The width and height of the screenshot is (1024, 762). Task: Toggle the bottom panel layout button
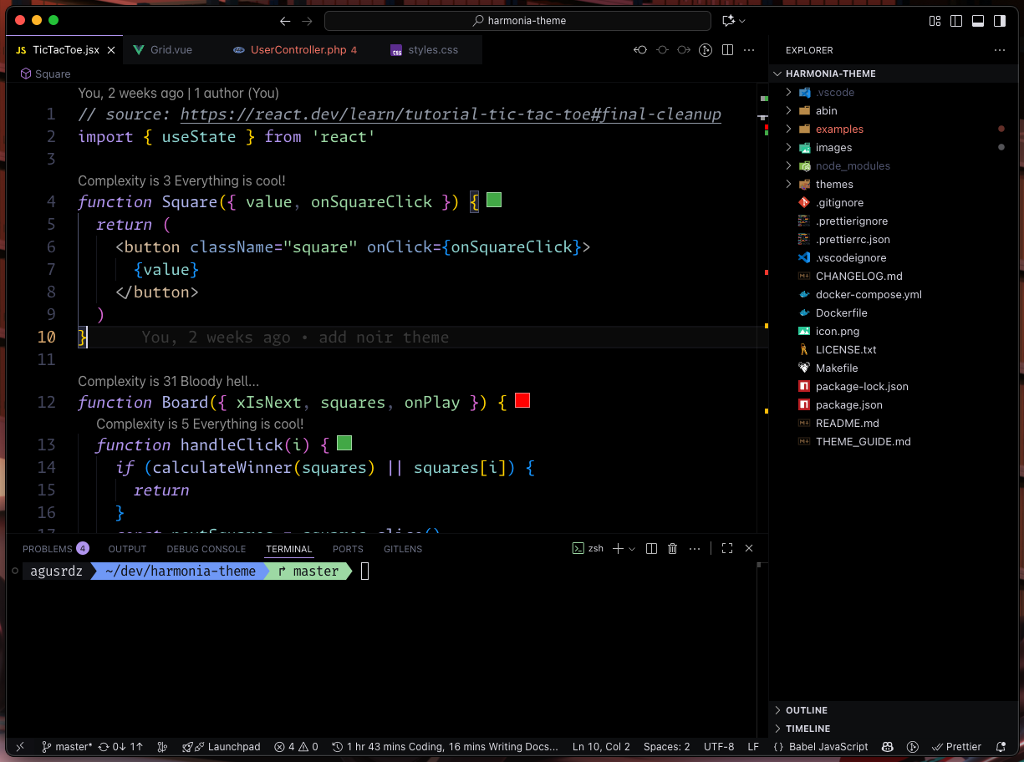(977, 21)
